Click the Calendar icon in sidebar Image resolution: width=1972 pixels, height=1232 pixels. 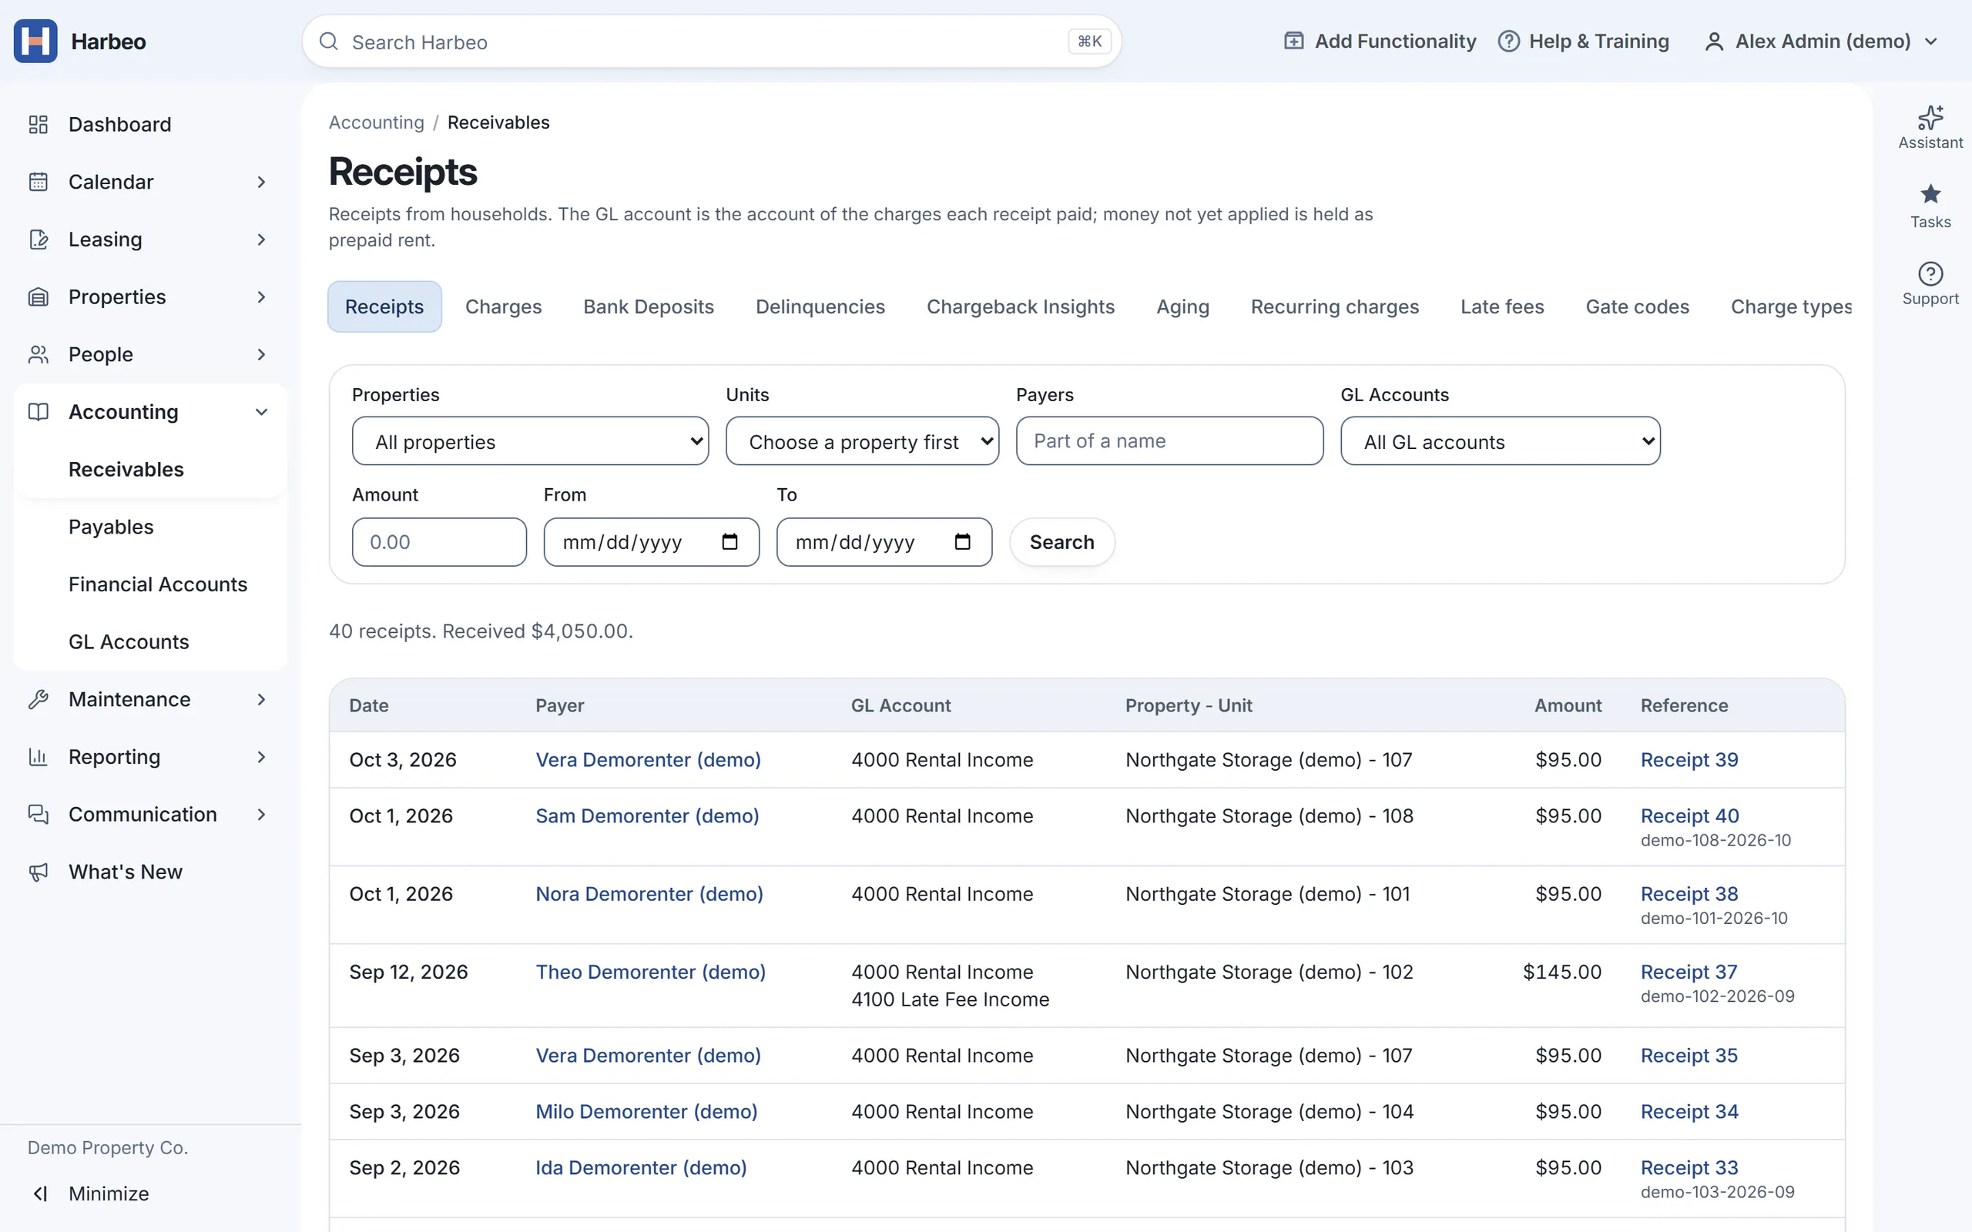(x=39, y=182)
